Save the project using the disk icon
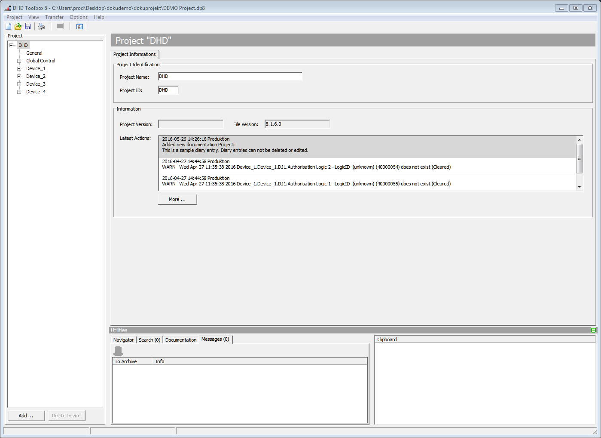This screenshot has height=438, width=601. 27,26
